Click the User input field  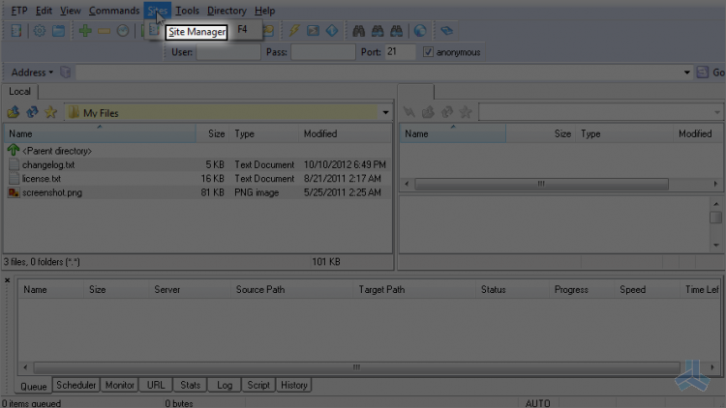228,52
